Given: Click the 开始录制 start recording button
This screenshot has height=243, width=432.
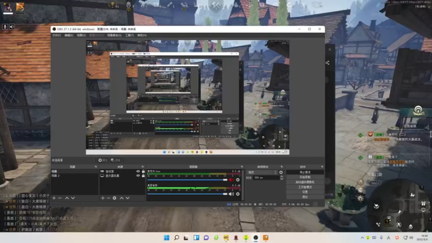Looking at the screenshot, I should pos(305,177).
